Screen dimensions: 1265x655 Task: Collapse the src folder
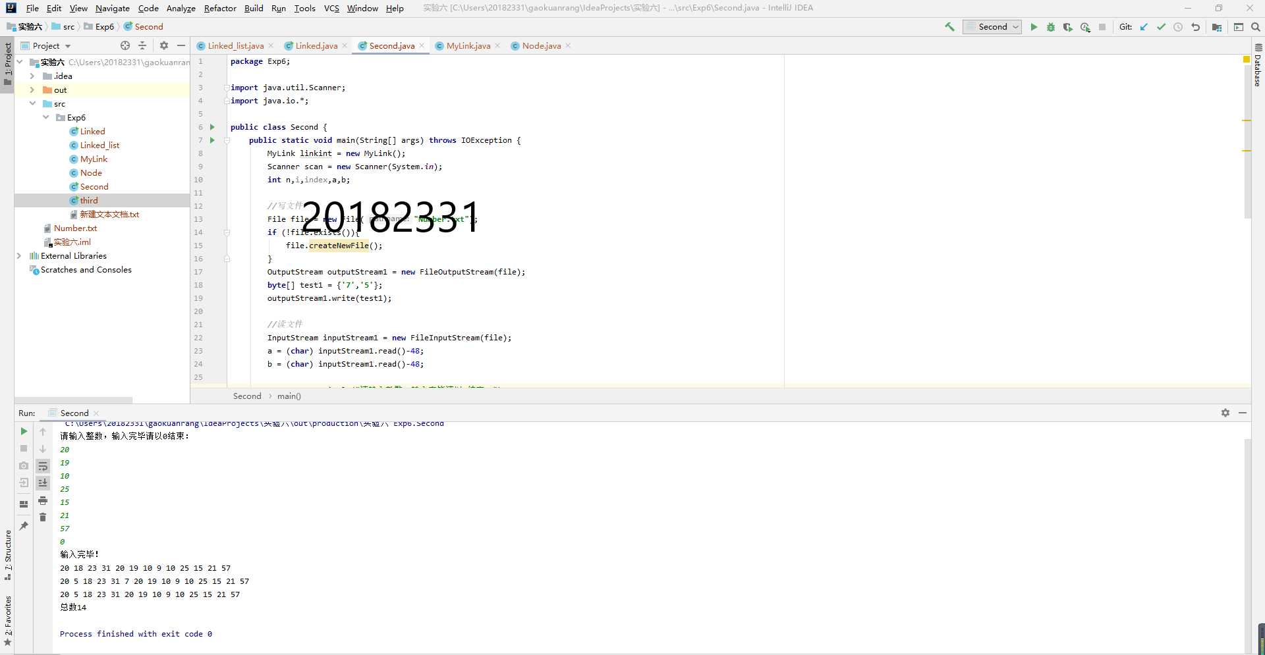click(32, 103)
